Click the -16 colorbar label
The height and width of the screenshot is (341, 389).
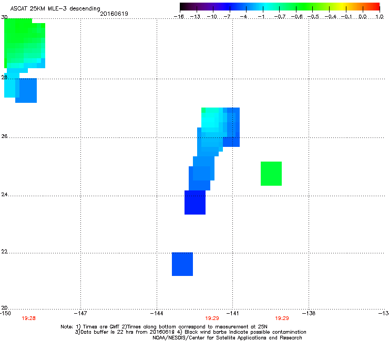point(179,17)
